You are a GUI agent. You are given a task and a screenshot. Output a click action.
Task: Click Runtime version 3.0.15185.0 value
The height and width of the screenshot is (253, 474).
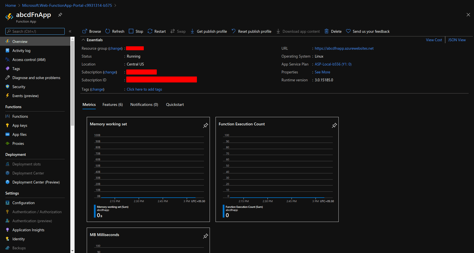(x=324, y=80)
